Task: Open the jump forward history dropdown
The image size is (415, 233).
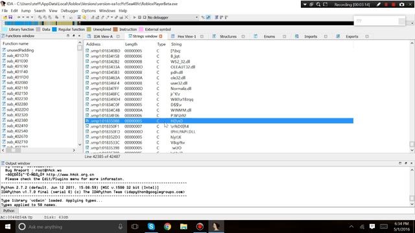Action: click(32, 17)
